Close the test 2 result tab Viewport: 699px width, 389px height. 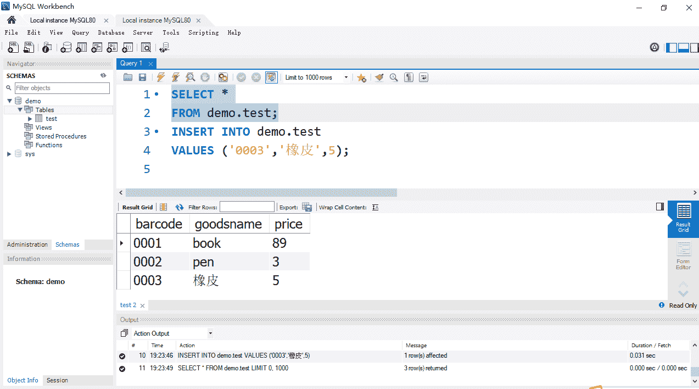pyautogui.click(x=143, y=305)
